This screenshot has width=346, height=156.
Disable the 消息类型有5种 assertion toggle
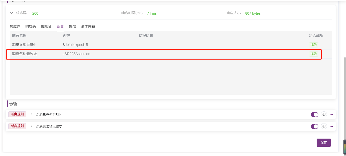[314, 114]
